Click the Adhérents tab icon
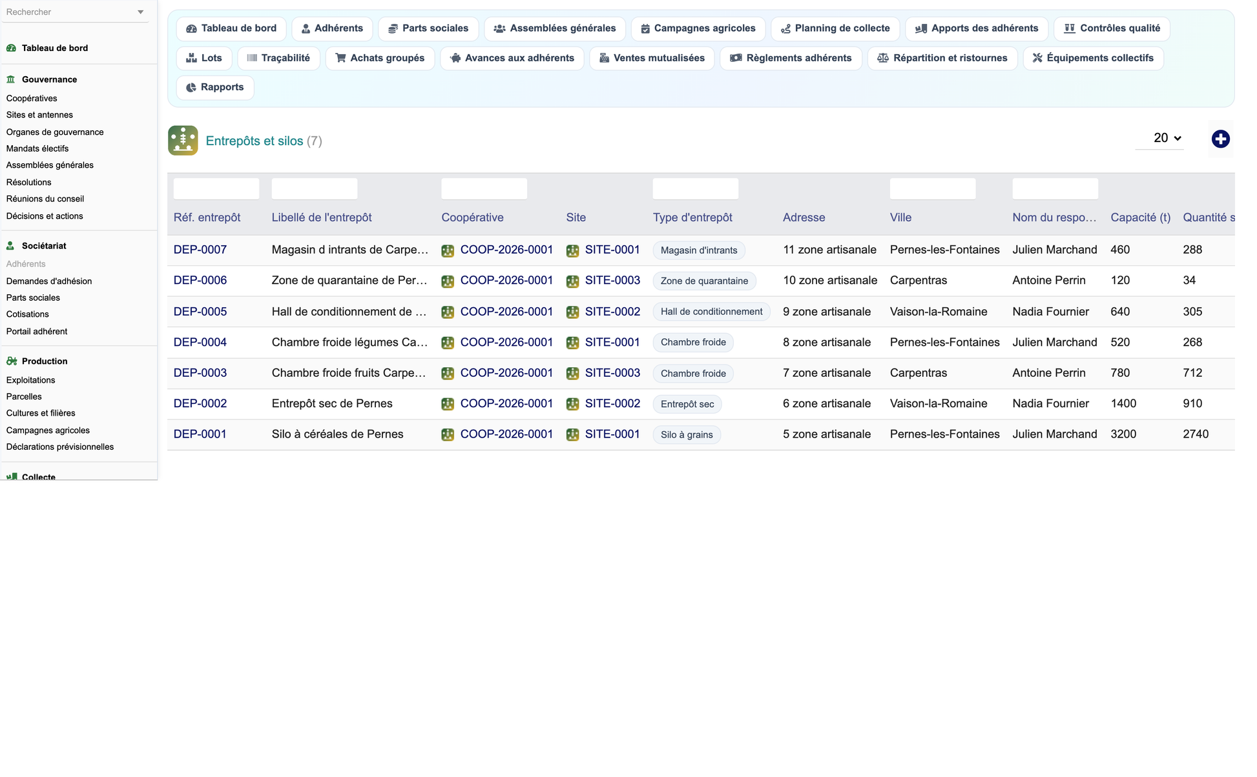1257x777 pixels. 306,28
